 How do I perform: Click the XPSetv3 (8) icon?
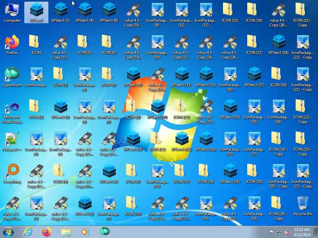133,77
